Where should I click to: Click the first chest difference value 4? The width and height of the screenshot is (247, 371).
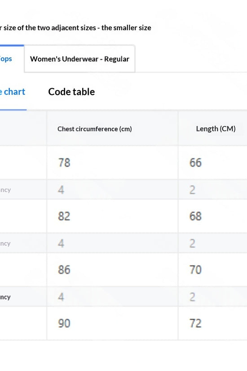(x=61, y=190)
